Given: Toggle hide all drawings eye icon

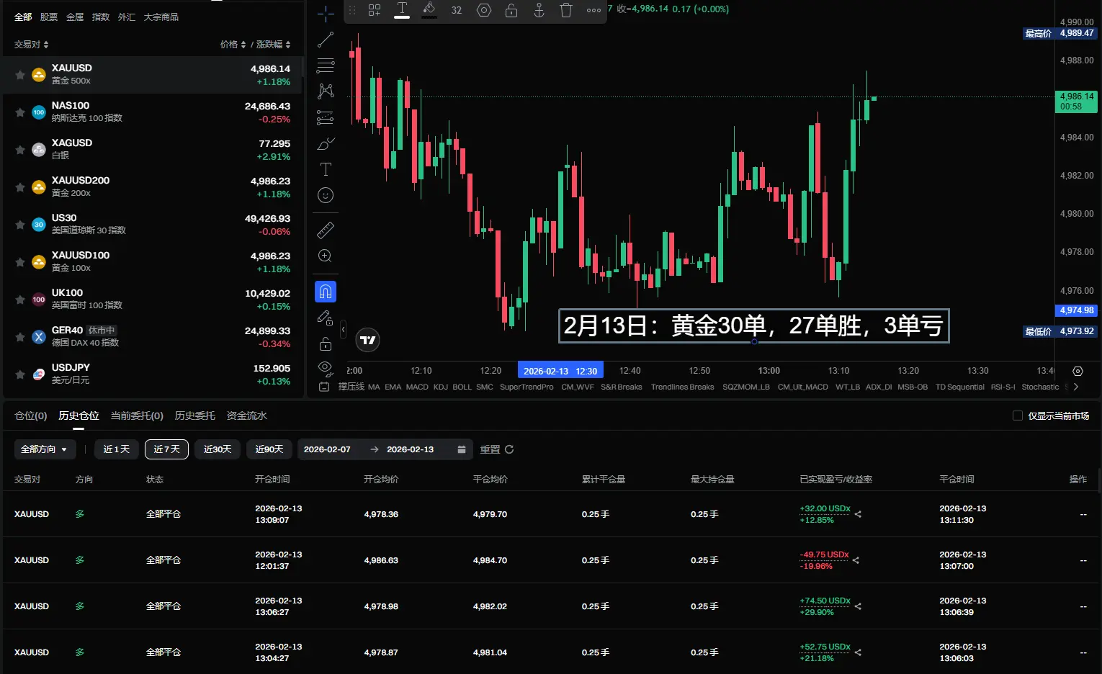Looking at the screenshot, I should click(x=326, y=369).
